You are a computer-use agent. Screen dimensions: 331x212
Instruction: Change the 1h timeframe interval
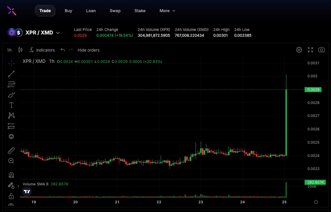[9, 50]
